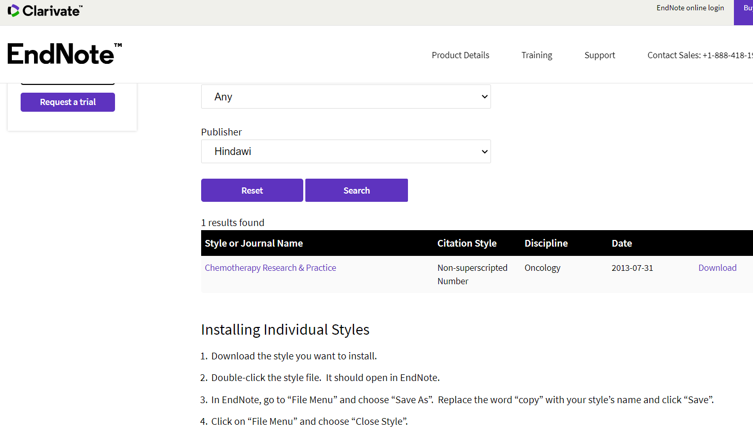Click the Reset button
Image resolution: width=753 pixels, height=433 pixels.
pyautogui.click(x=252, y=190)
